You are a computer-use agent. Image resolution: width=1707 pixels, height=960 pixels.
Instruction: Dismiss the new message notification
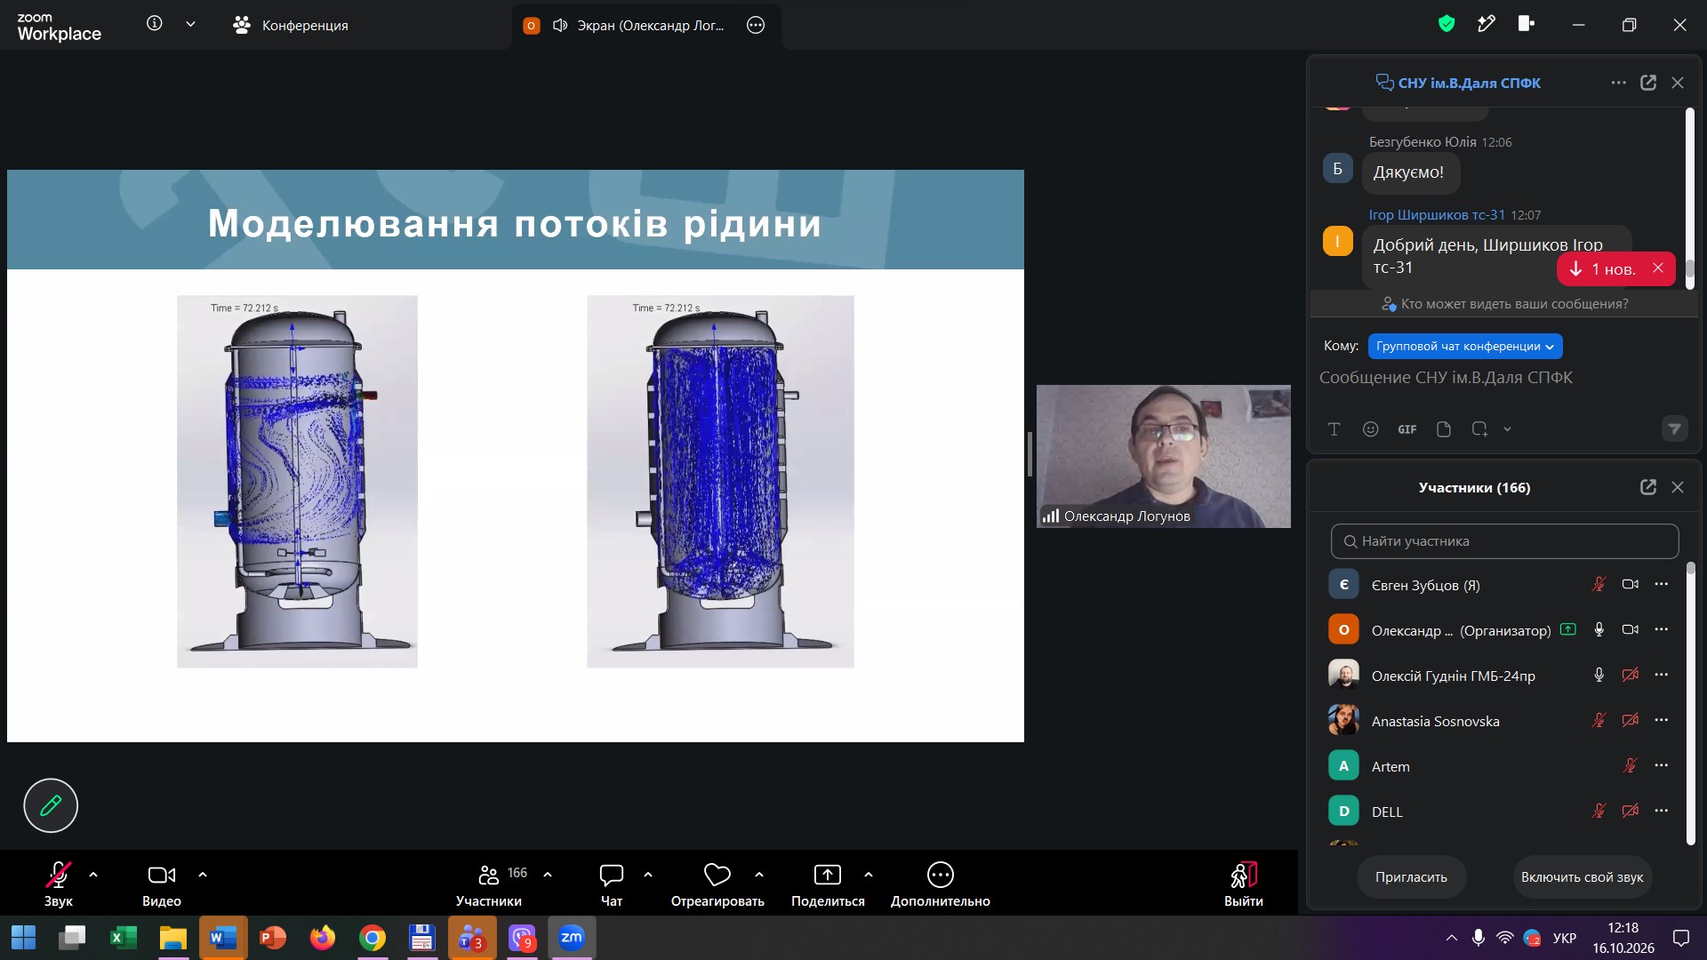click(x=1658, y=268)
